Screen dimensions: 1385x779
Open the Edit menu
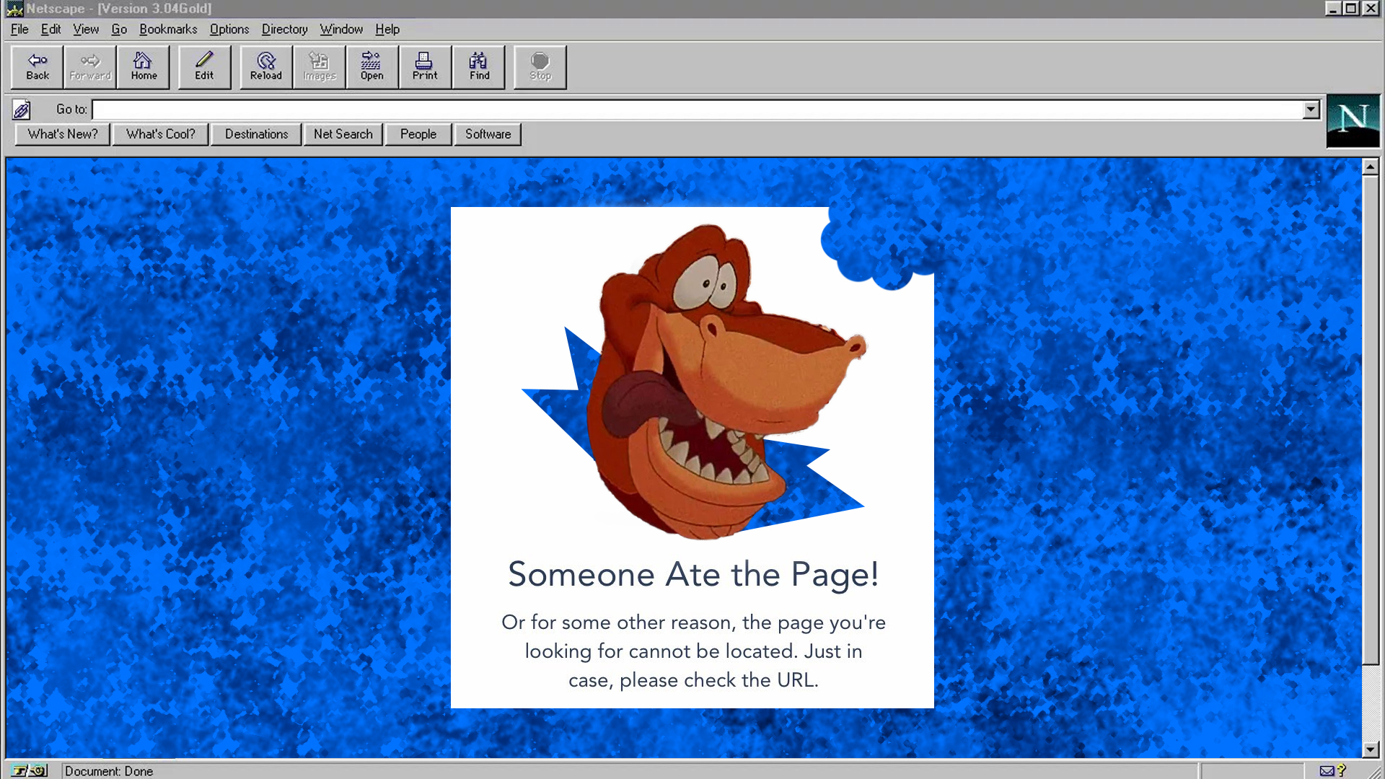pyautogui.click(x=50, y=30)
